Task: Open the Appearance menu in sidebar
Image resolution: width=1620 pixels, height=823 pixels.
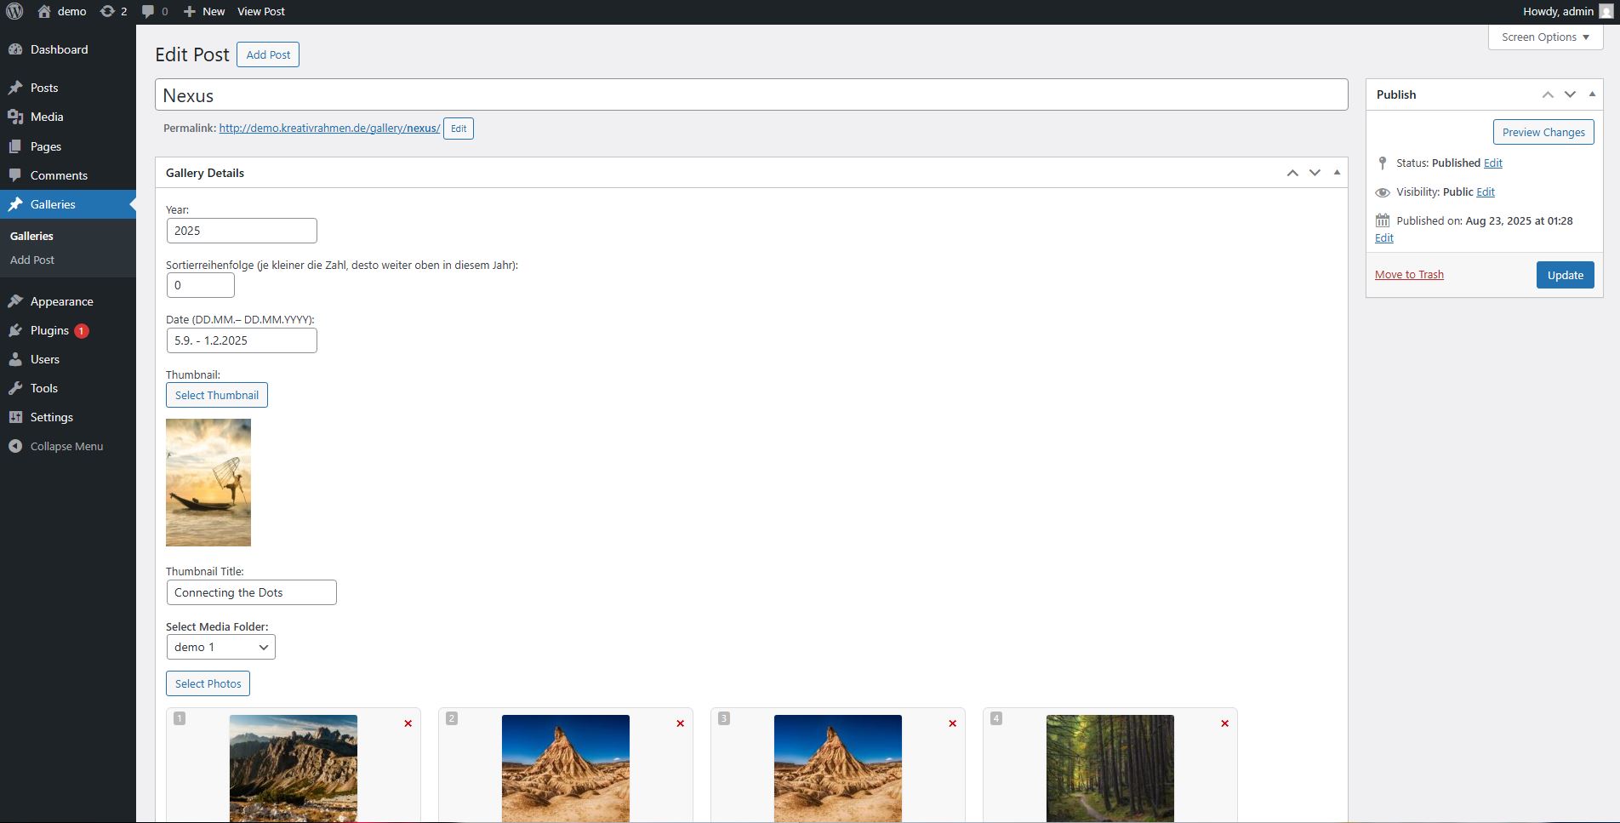Action: click(61, 301)
